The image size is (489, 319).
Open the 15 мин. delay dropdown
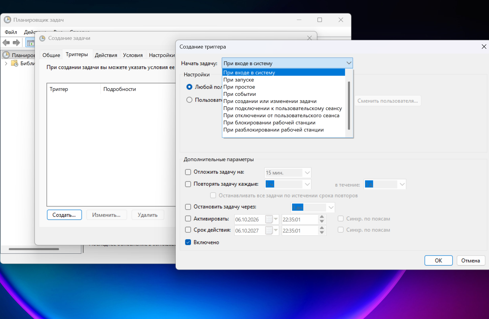pos(307,173)
